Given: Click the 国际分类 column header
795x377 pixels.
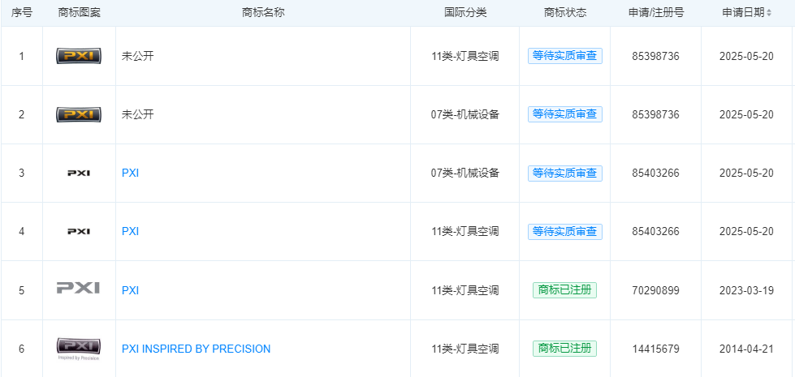Looking at the screenshot, I should (465, 13).
